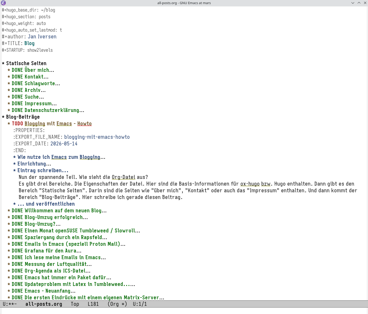The width and height of the screenshot is (368, 314).
Task: Click the 'U:1/1' indicator in mode line
Action: [140, 304]
